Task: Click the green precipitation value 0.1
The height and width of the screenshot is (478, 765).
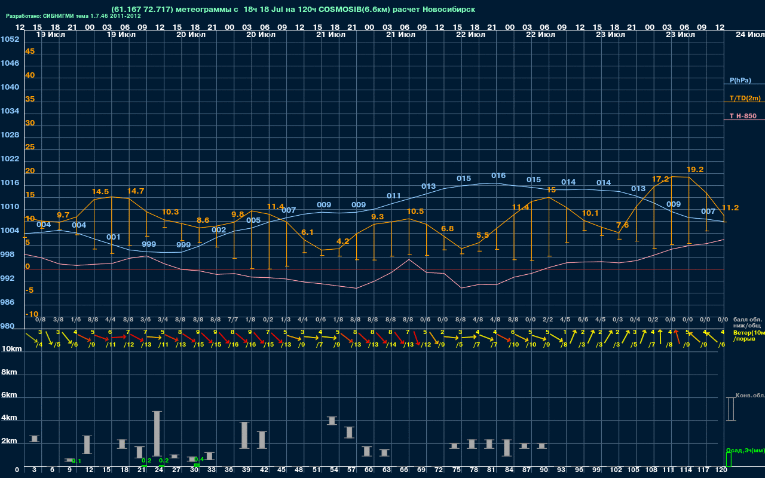Action: (x=76, y=461)
